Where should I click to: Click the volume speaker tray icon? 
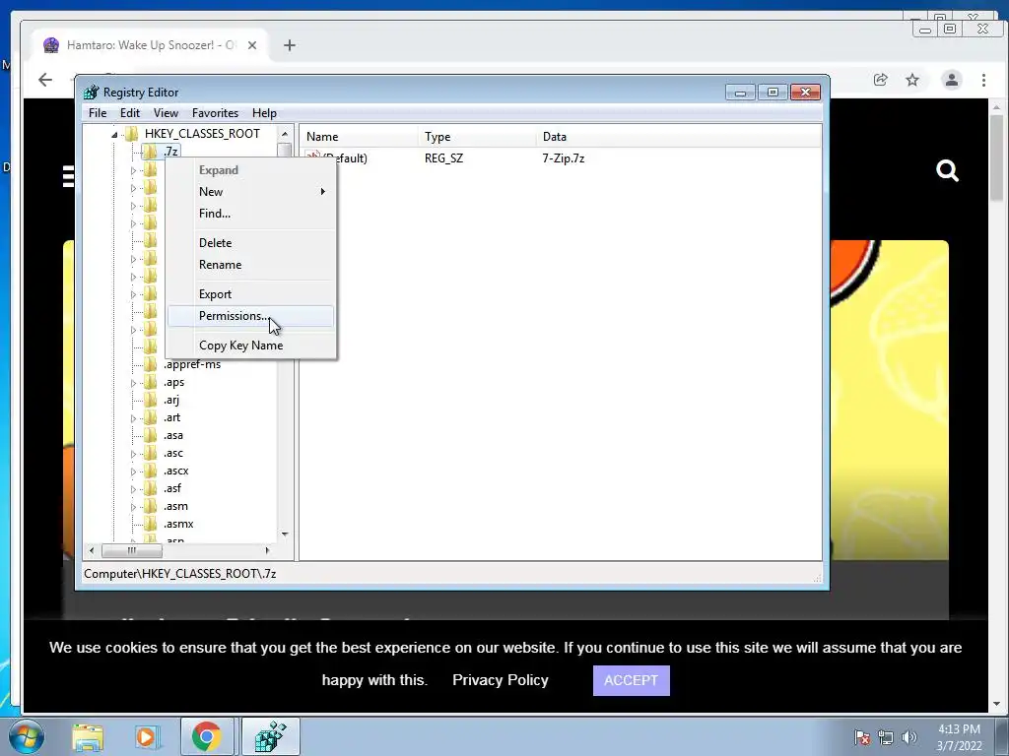tap(908, 737)
